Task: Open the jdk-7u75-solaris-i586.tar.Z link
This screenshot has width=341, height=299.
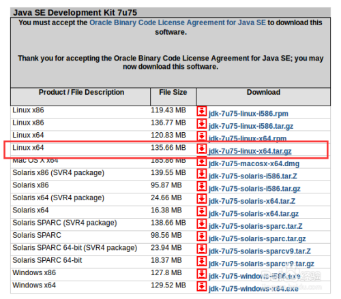Action: tap(253, 176)
